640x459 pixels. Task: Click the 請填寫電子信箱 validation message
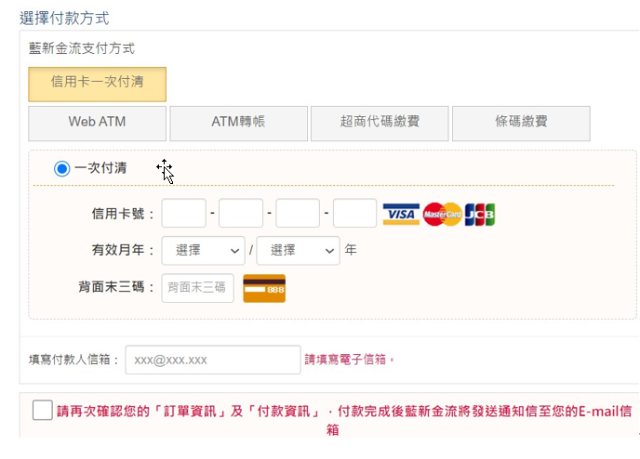351,360
